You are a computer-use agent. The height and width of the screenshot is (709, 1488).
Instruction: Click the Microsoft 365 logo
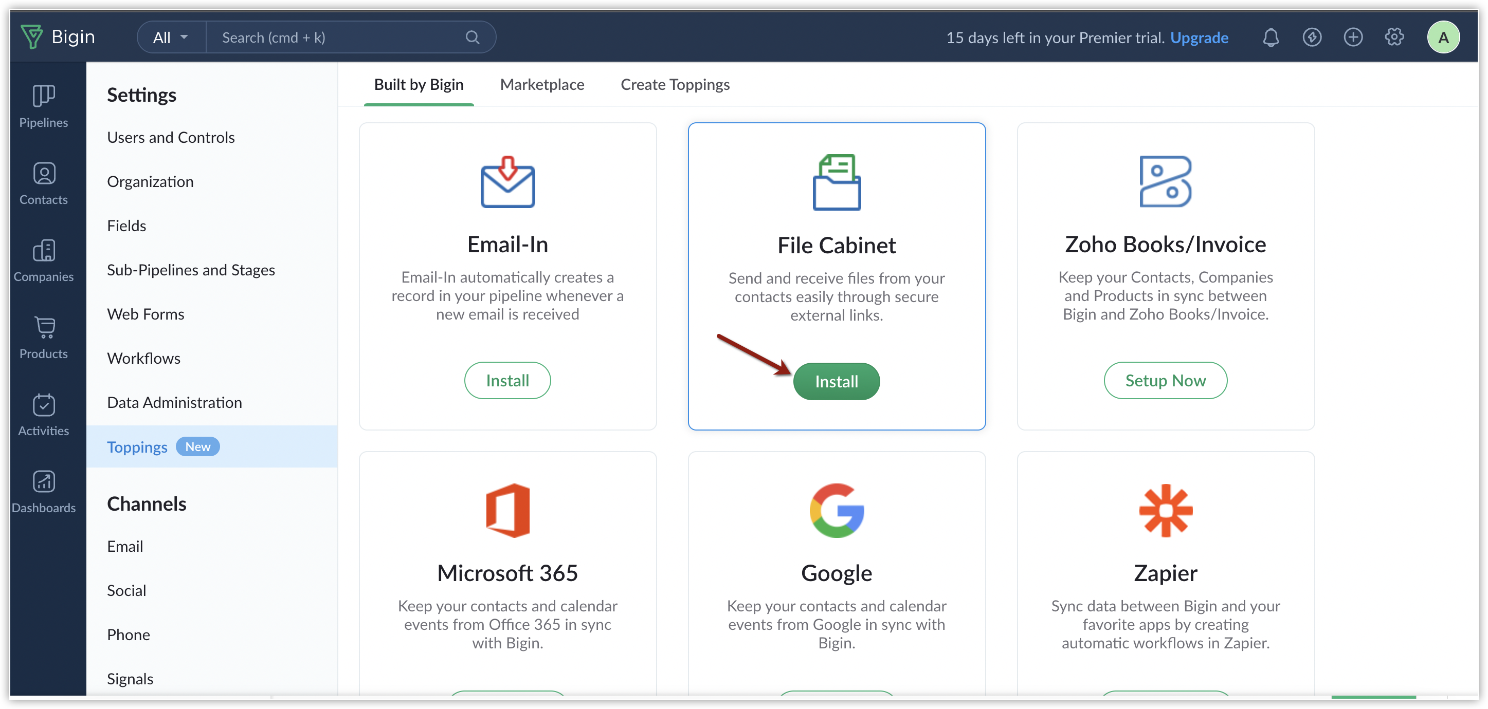pyautogui.click(x=507, y=510)
